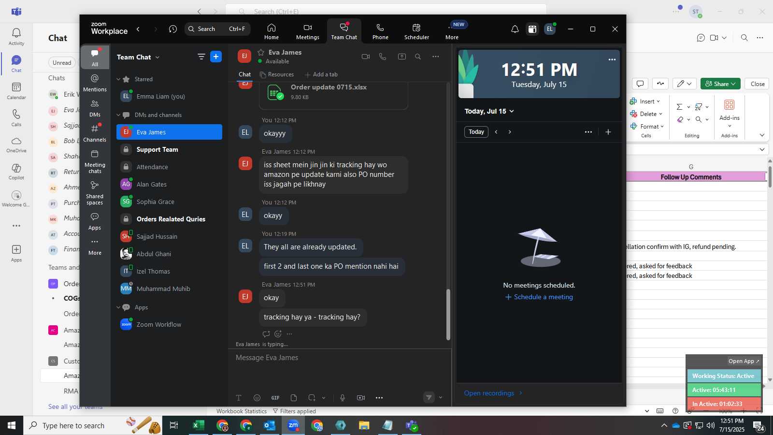Expand Insert dropdown in Excel ribbon

coord(658,101)
